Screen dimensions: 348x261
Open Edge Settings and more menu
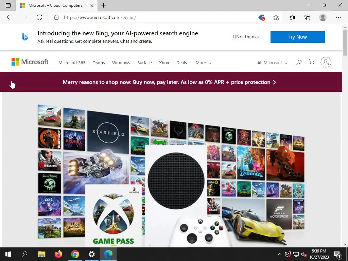338,17
